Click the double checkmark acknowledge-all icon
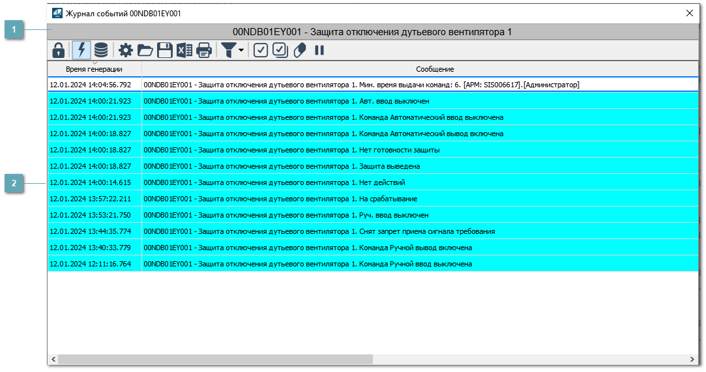706x372 pixels. [x=280, y=50]
